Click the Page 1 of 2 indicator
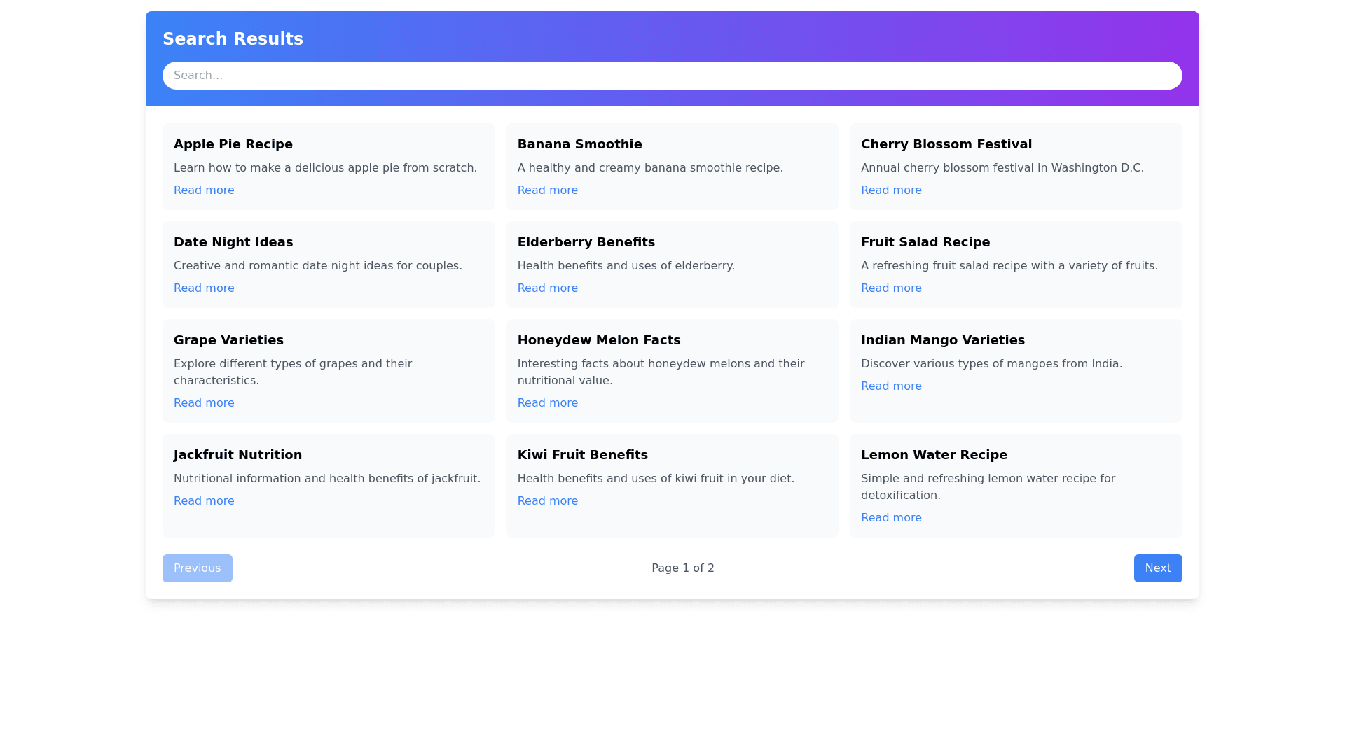 pyautogui.click(x=682, y=568)
